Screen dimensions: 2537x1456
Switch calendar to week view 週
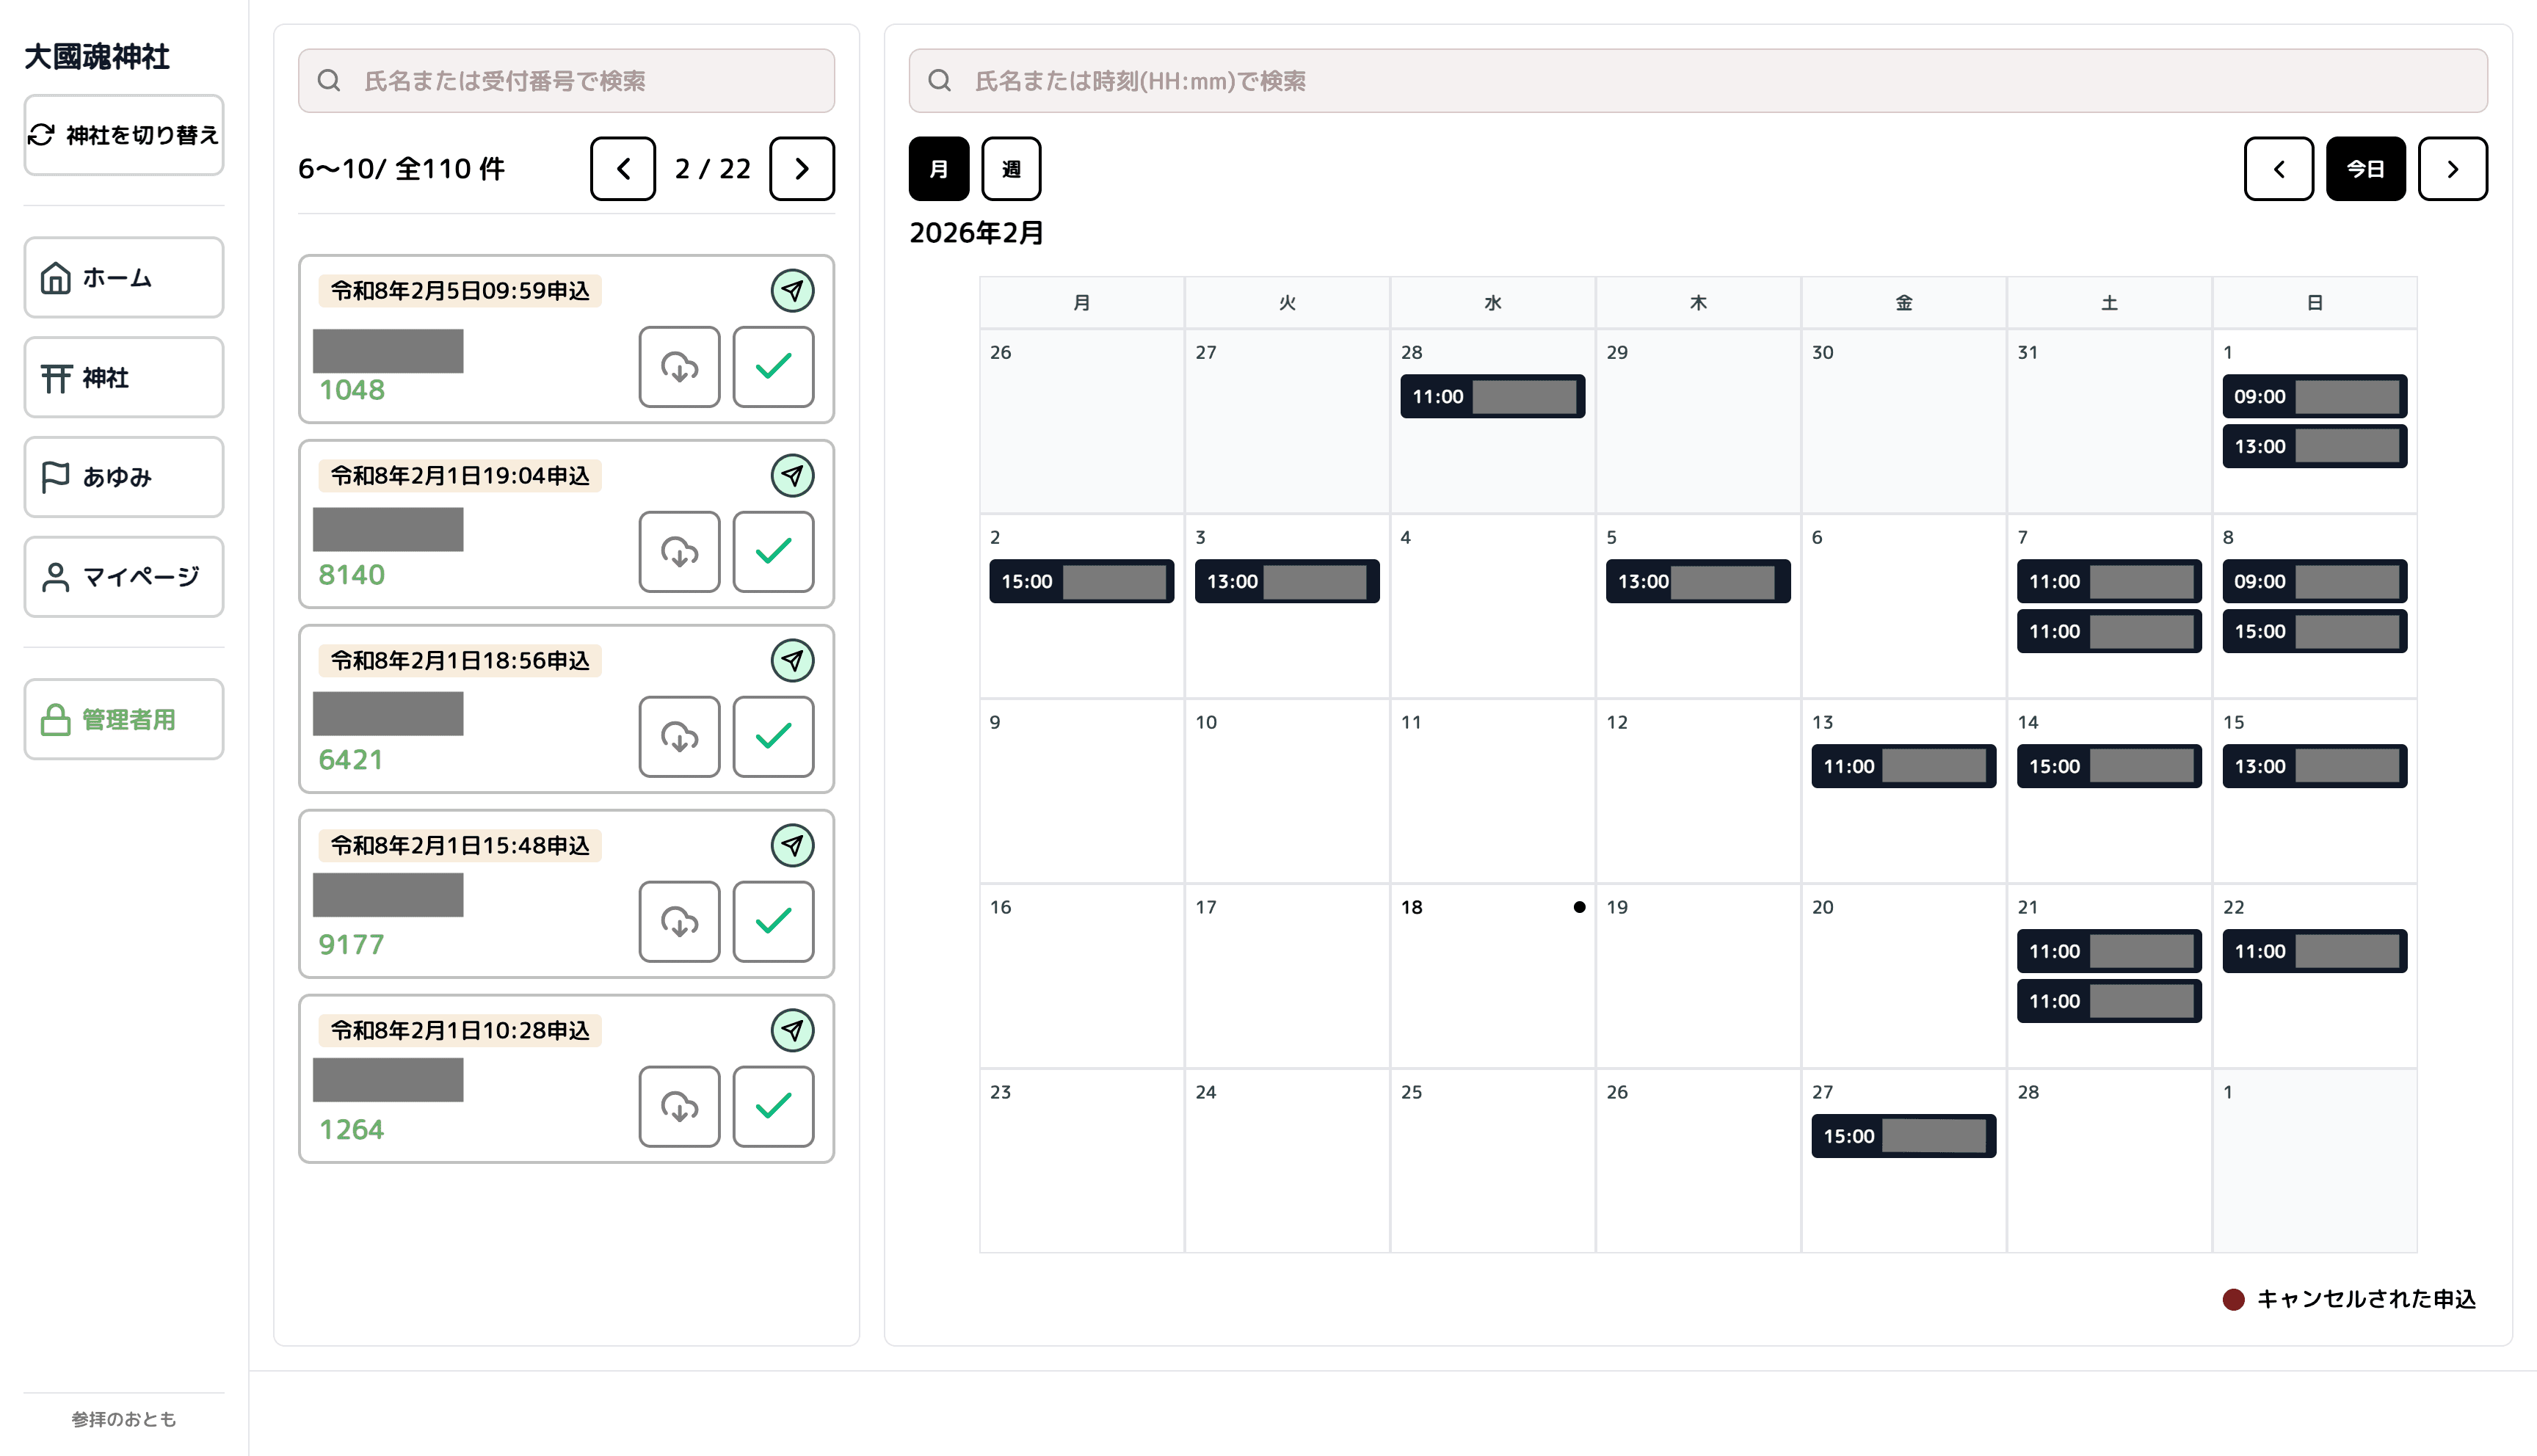[x=1010, y=169]
